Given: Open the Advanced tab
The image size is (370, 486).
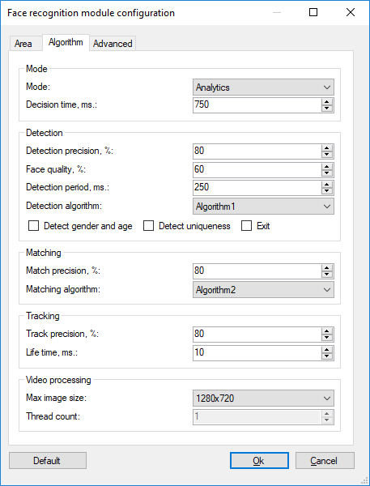Looking at the screenshot, I should tap(113, 44).
